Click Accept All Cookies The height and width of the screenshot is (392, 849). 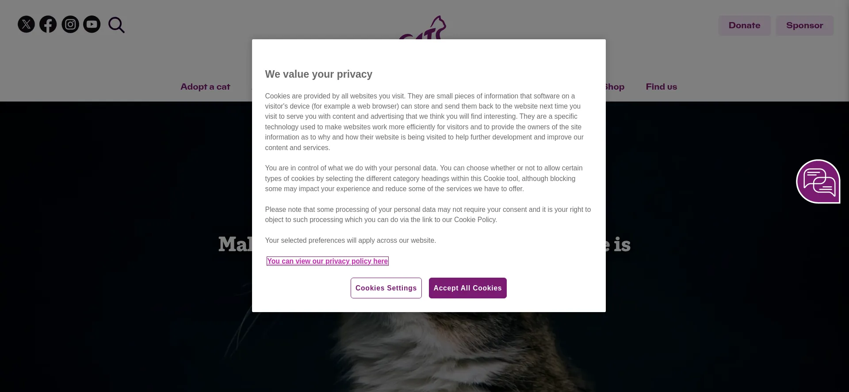(x=467, y=288)
